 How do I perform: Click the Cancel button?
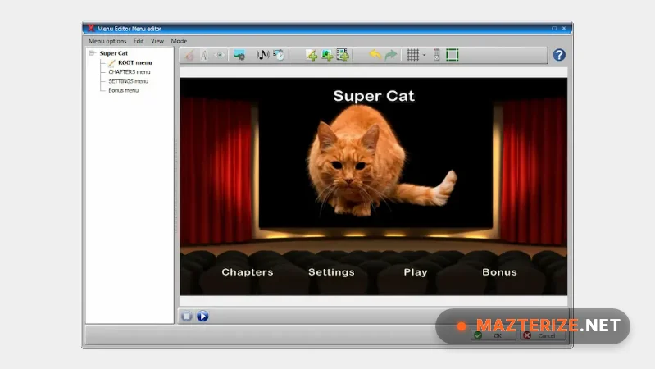tap(542, 335)
